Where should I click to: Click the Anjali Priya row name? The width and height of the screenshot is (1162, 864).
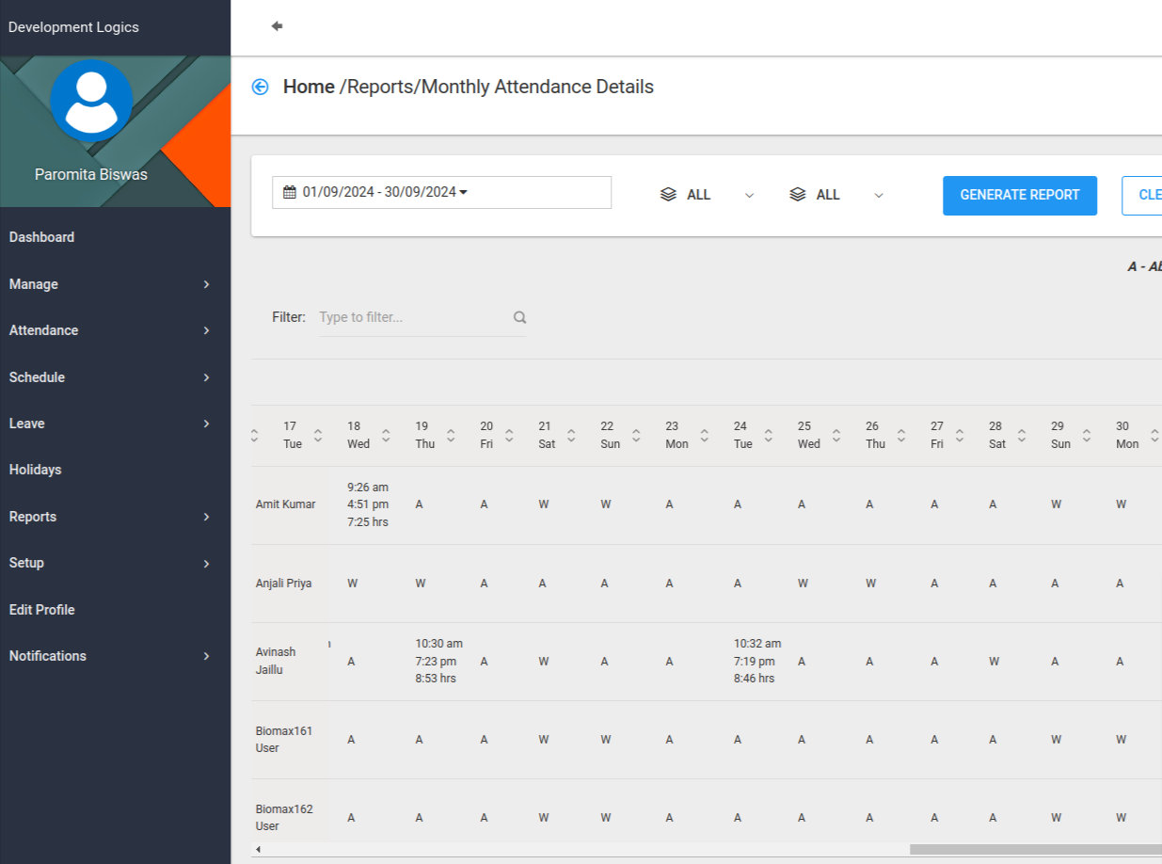pos(284,584)
